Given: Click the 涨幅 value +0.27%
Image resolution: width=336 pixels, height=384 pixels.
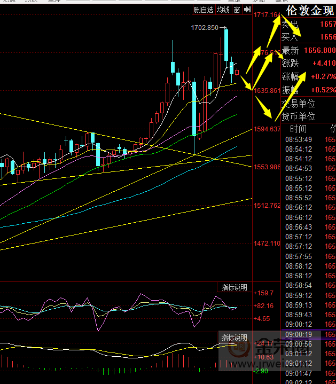Looking at the screenshot, I should tap(324, 77).
